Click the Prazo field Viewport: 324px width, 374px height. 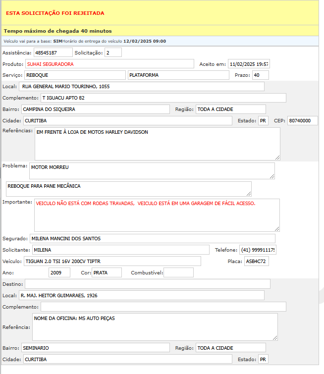pos(260,75)
